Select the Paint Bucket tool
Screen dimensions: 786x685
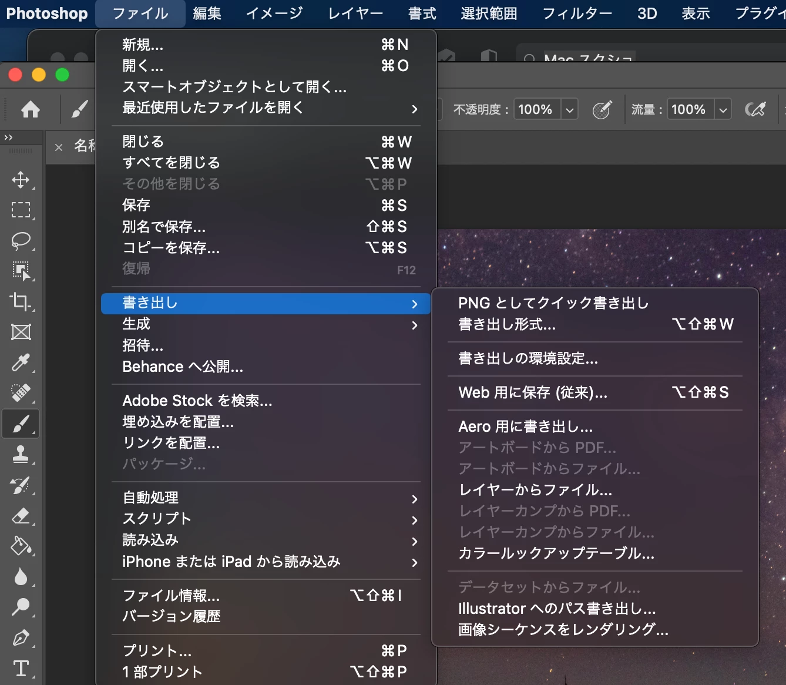coord(21,546)
